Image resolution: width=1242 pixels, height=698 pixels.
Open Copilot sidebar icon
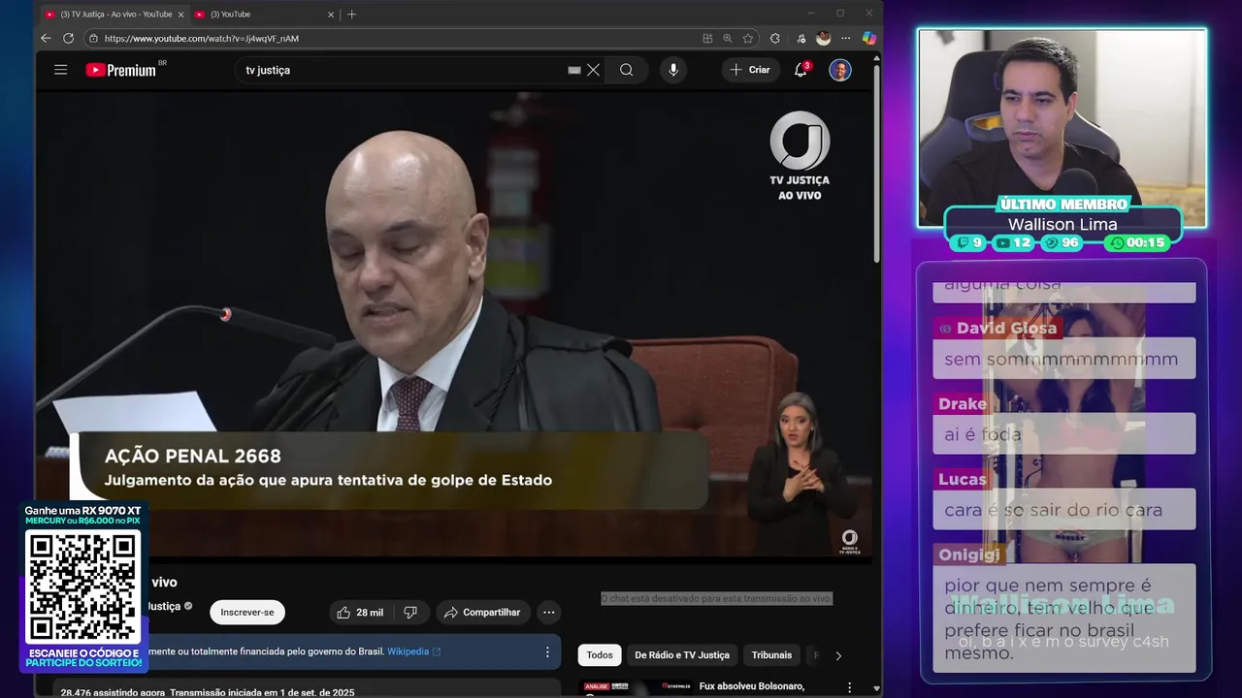869,38
